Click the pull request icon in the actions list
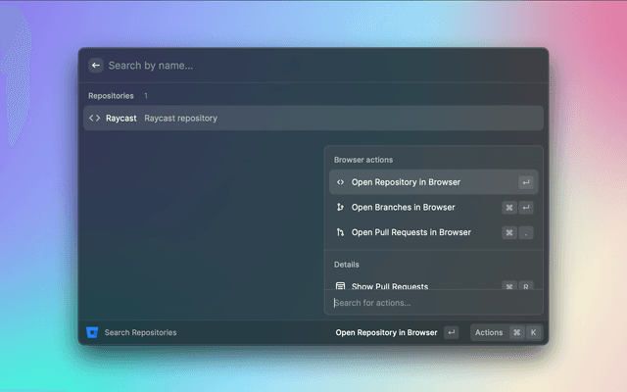This screenshot has width=627, height=392. [x=340, y=233]
